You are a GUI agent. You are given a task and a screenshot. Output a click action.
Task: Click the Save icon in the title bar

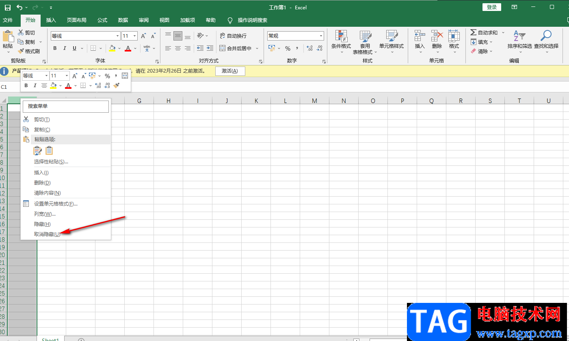click(8, 7)
